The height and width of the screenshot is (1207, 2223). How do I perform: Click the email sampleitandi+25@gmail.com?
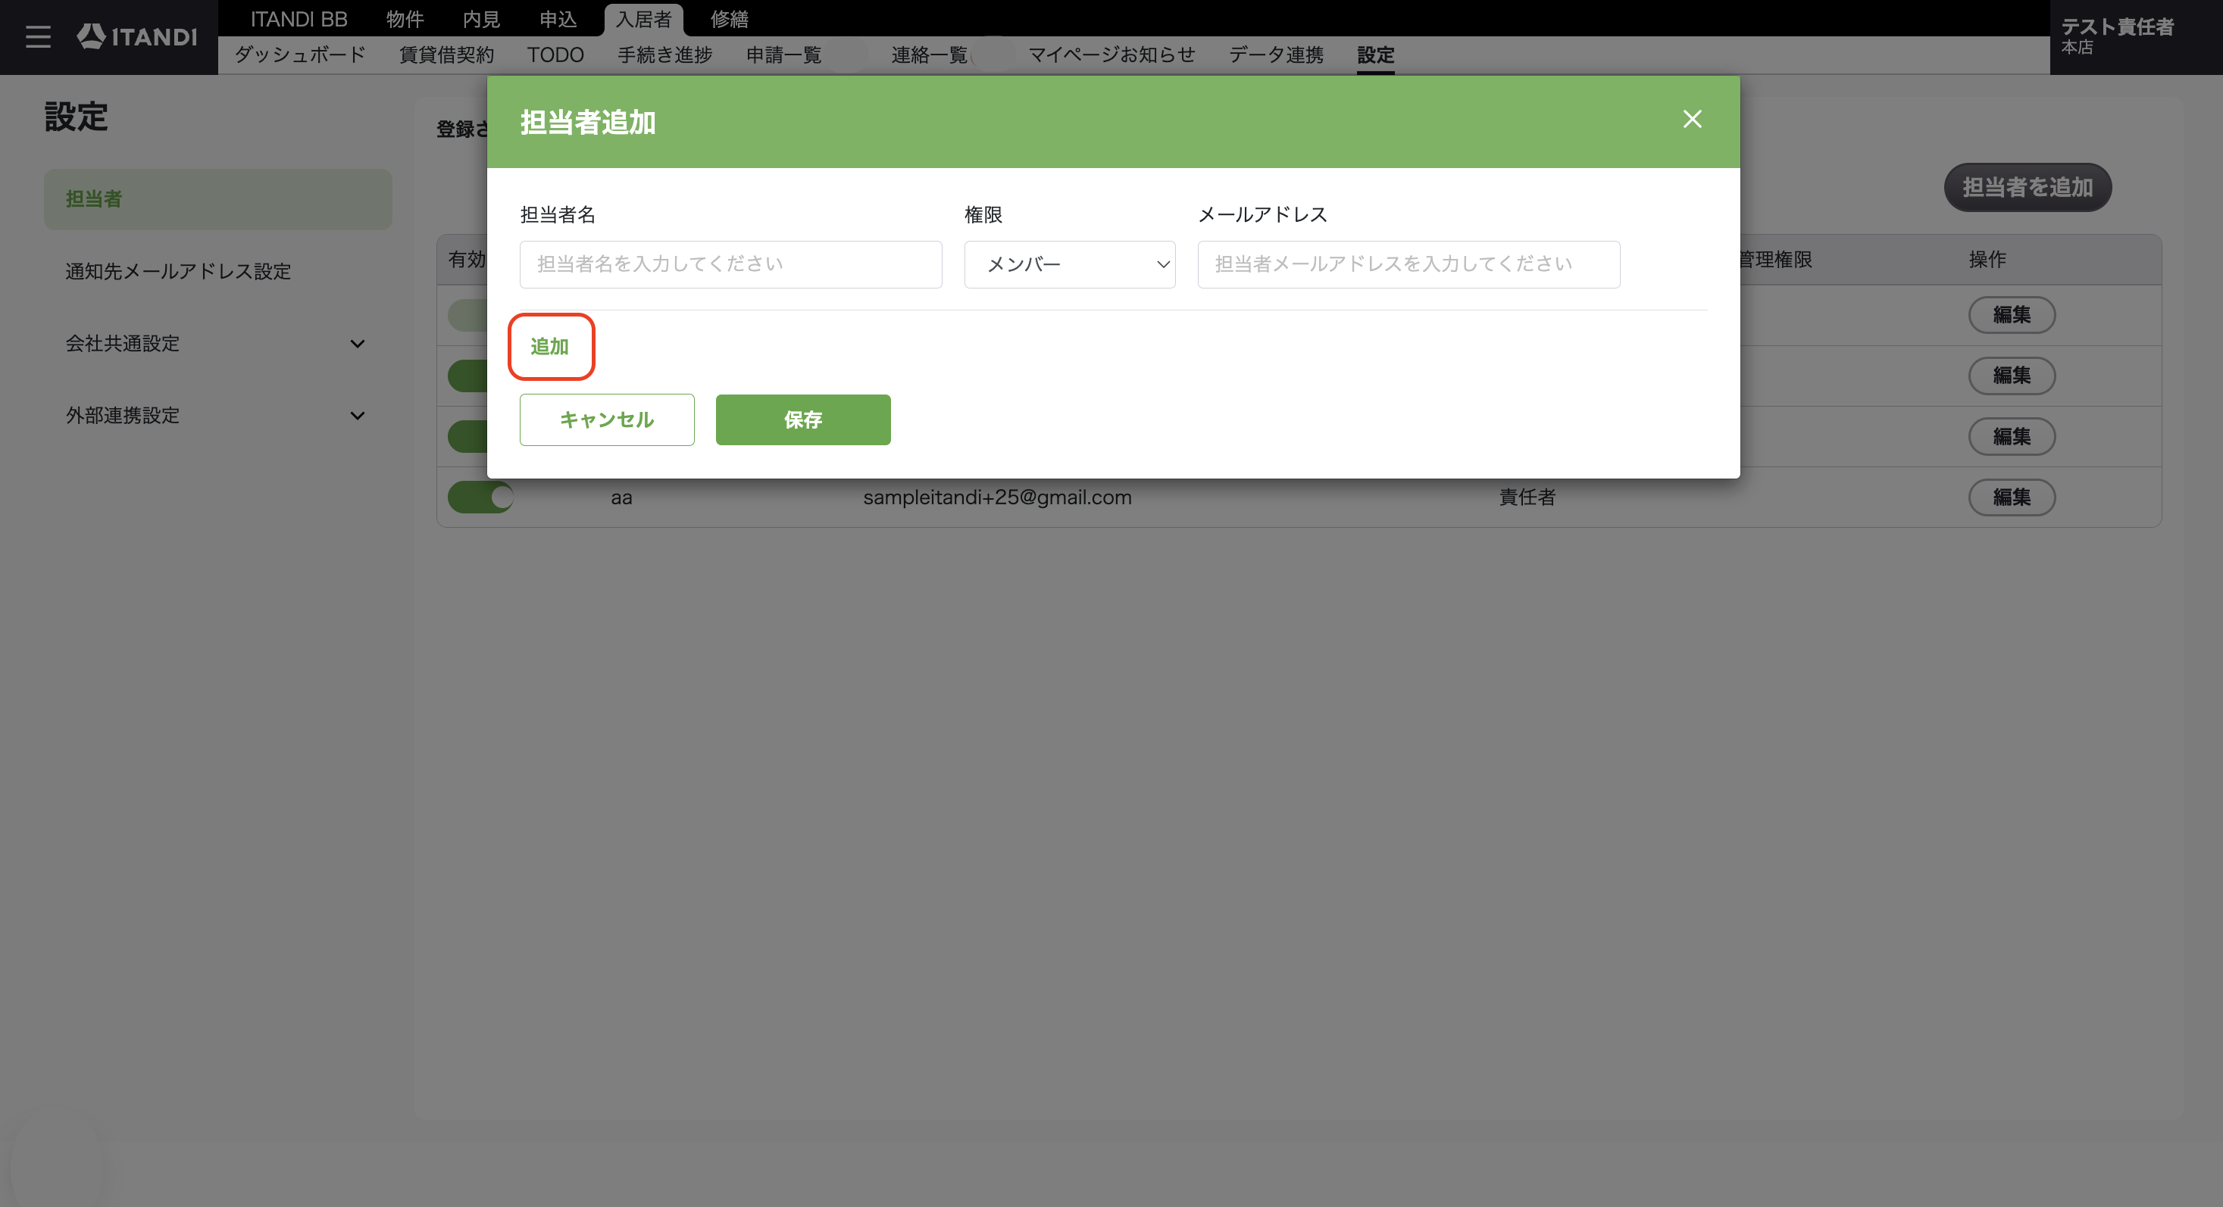997,497
